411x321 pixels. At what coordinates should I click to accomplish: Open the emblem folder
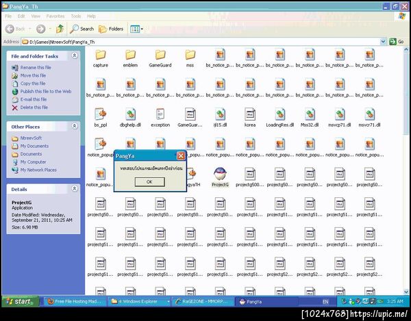(130, 55)
